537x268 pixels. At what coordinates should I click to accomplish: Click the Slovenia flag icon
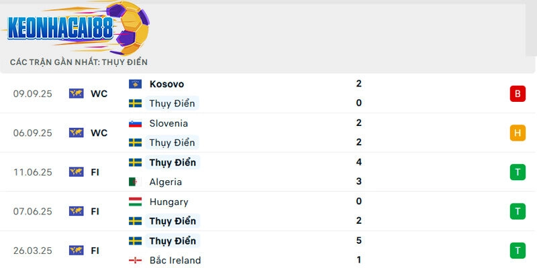[x=135, y=123]
